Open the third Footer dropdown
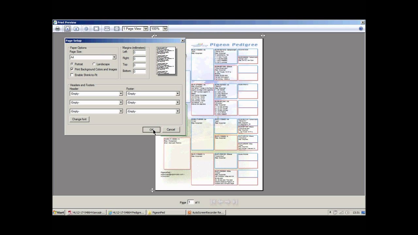The height and width of the screenshot is (235, 418). point(178,111)
